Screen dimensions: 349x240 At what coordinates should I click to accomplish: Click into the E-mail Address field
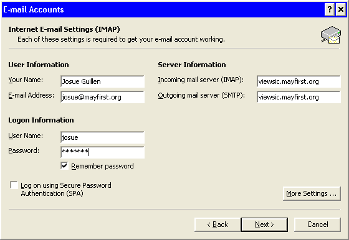click(102, 97)
